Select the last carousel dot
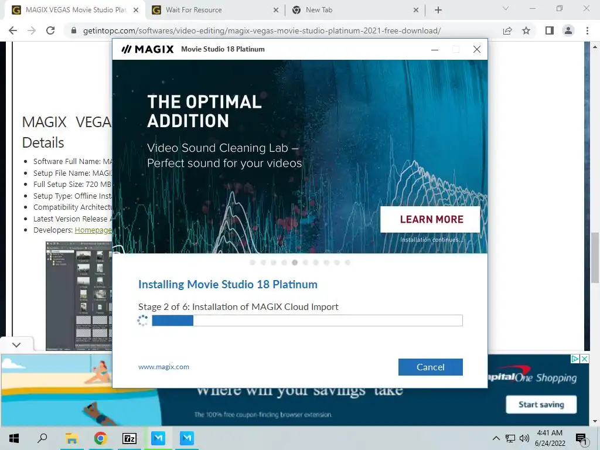600x450 pixels. 347,262
